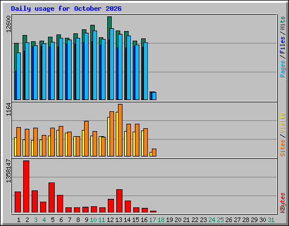Click day label 21 on the x-axis
289x226 pixels.
(x=186, y=220)
